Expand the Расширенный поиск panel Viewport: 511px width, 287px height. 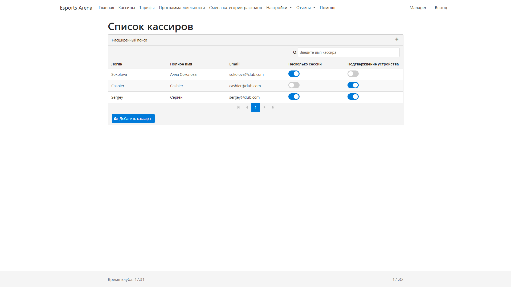(x=255, y=40)
